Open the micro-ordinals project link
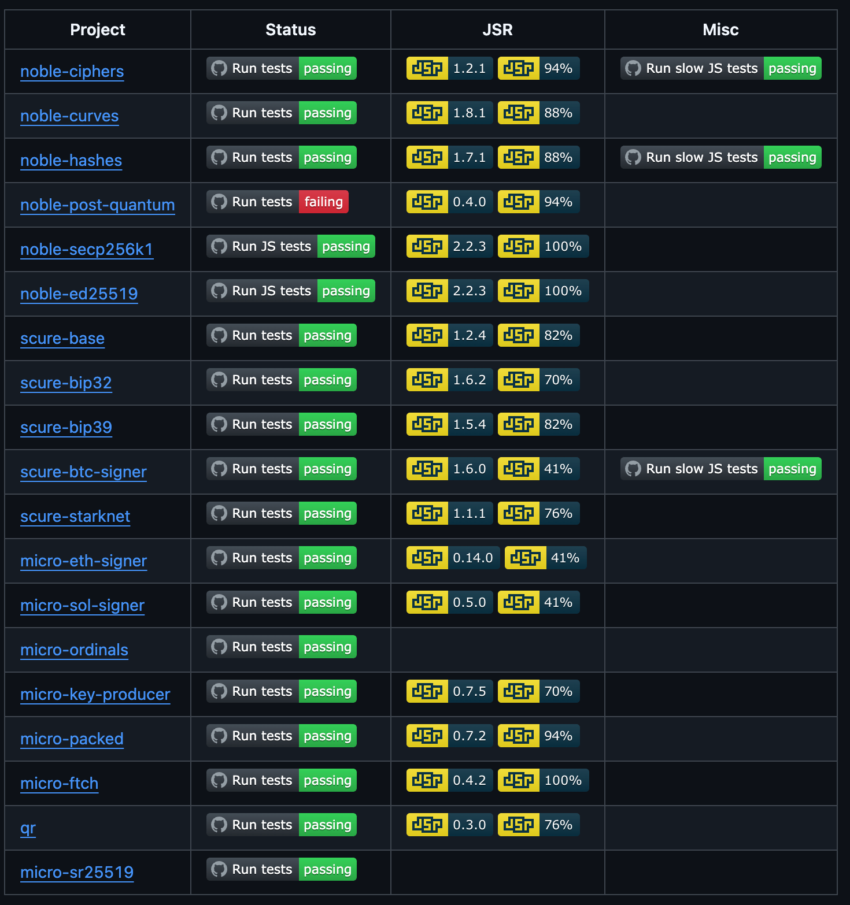This screenshot has height=905, width=850. (75, 650)
